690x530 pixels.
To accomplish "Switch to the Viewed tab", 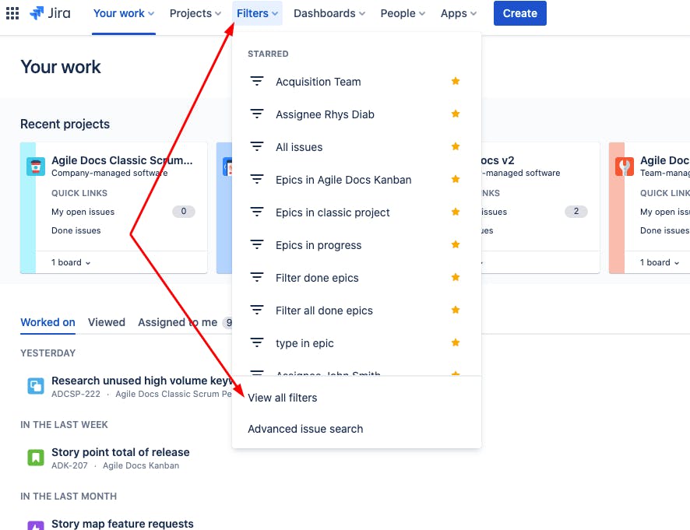I will click(107, 322).
